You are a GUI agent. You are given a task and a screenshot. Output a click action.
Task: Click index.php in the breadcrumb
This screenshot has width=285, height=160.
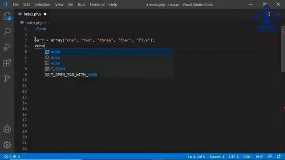[34, 23]
